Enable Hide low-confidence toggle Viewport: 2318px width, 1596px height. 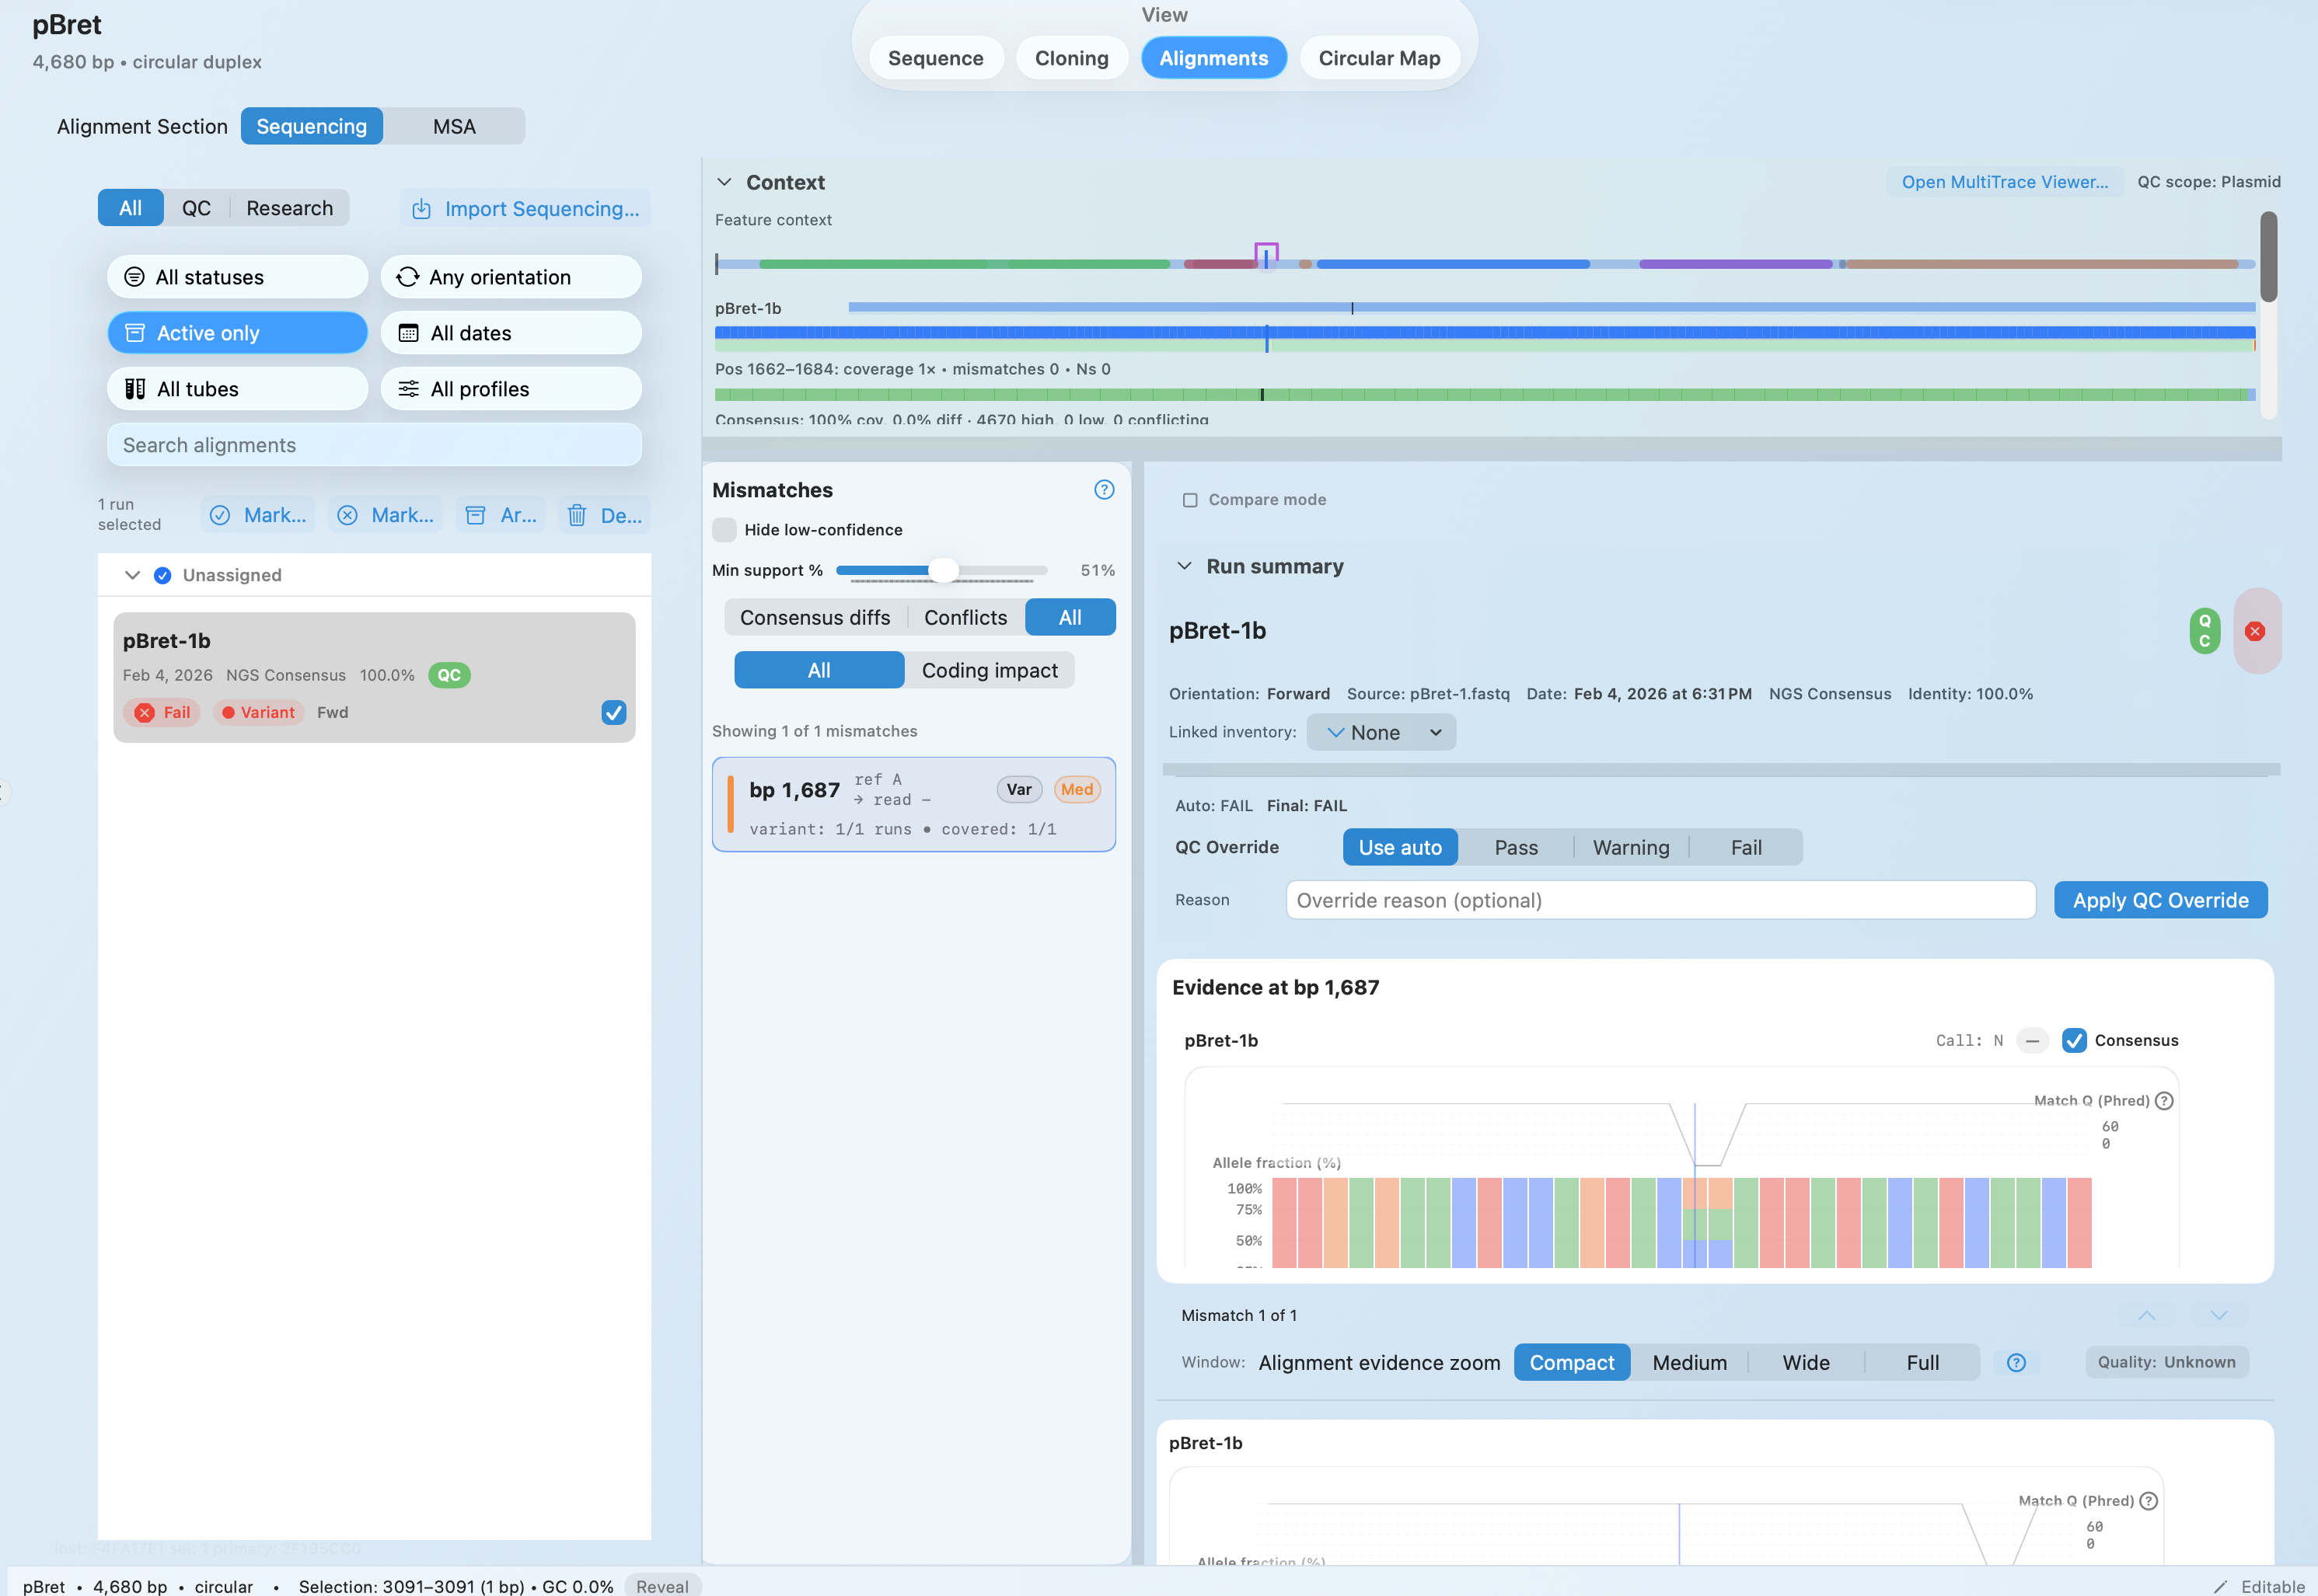724,529
